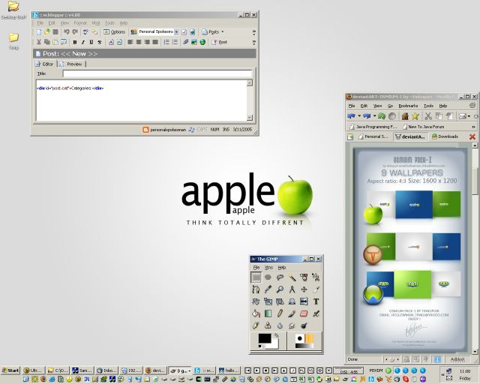480x384 pixels.
Task: Expand Firefox Back button history arrow
Action: 359,116
